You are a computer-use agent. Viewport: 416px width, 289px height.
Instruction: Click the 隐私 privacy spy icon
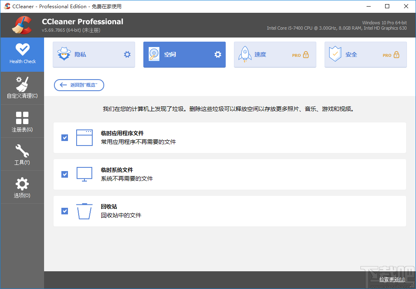(64, 54)
